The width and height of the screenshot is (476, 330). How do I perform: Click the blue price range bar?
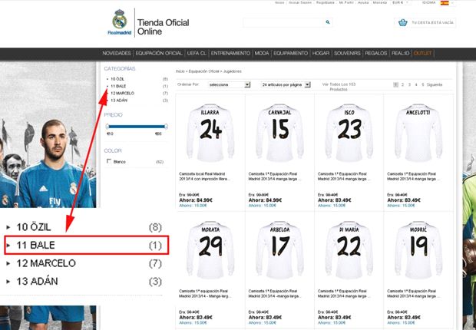137,127
